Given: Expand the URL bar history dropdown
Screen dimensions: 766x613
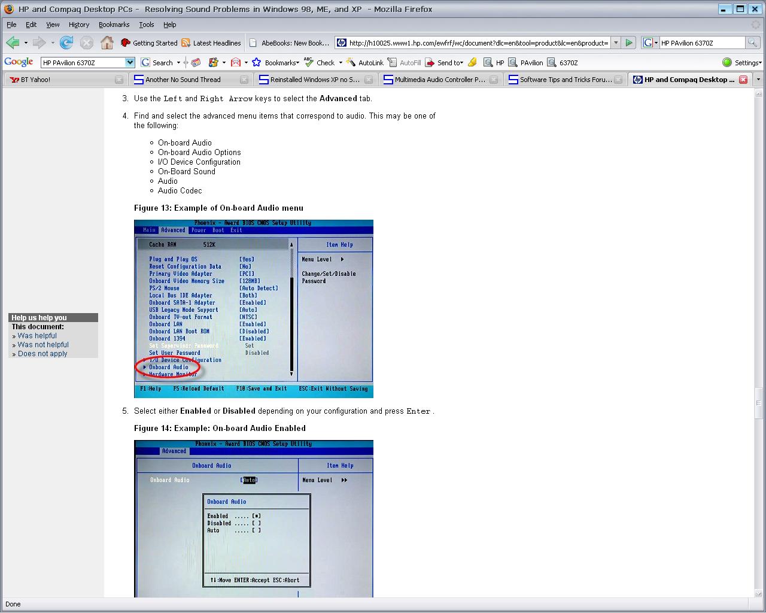Looking at the screenshot, I should (x=615, y=43).
